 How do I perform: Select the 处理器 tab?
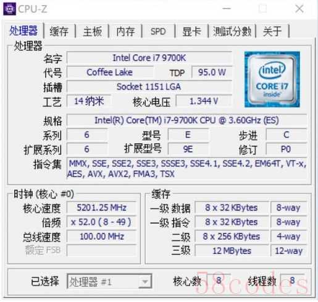(x=23, y=30)
